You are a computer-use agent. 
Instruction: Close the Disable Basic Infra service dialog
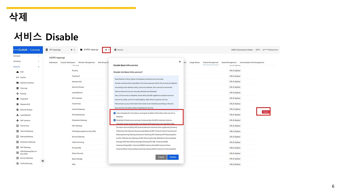(x=180, y=62)
